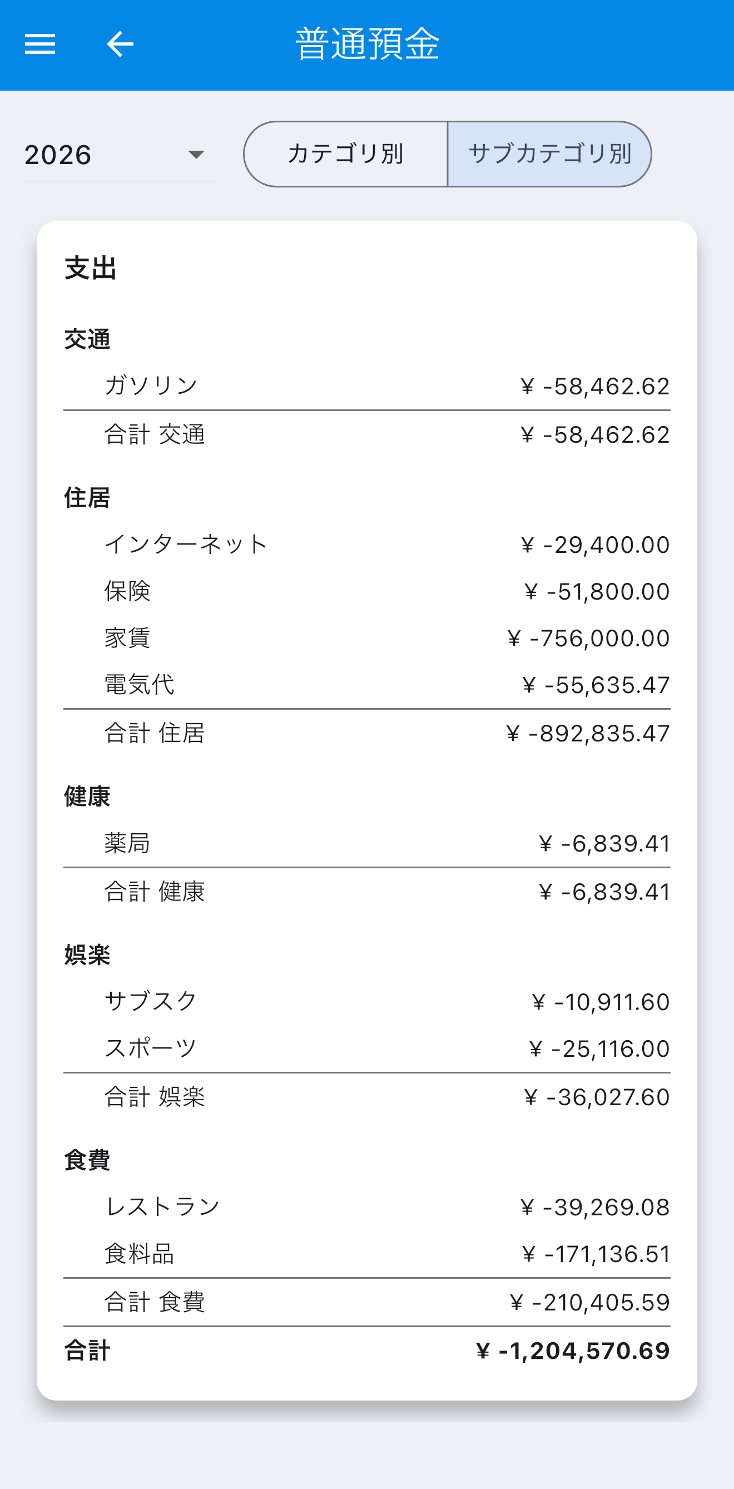Screen dimensions: 734x1489
Task: Select the レストラン expense row
Action: tap(367, 1207)
